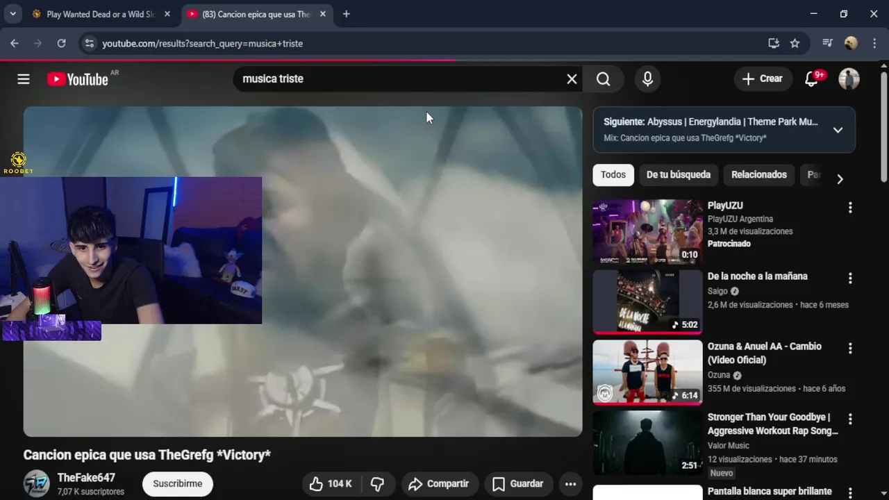The height and width of the screenshot is (500, 889).
Task: Open TheFake647 channel avatar
Action: 37,484
